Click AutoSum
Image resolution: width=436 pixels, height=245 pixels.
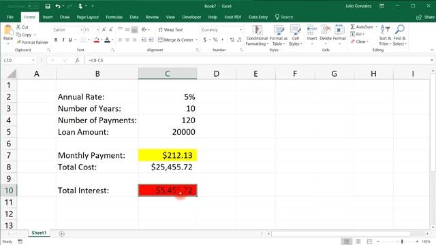click(362, 27)
